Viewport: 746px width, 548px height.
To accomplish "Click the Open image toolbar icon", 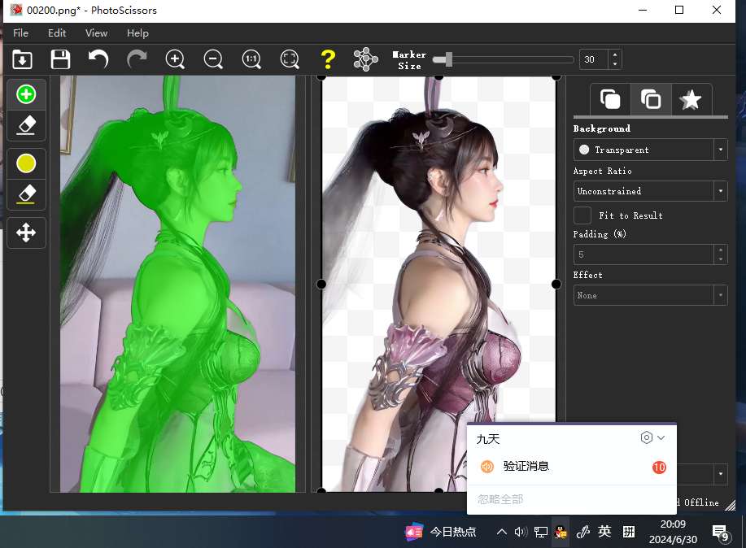I will click(23, 59).
